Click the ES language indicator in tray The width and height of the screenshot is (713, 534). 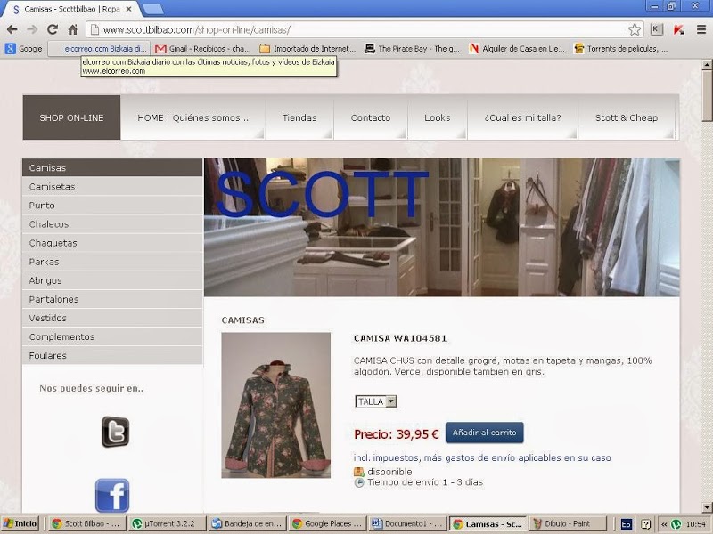coord(626,524)
